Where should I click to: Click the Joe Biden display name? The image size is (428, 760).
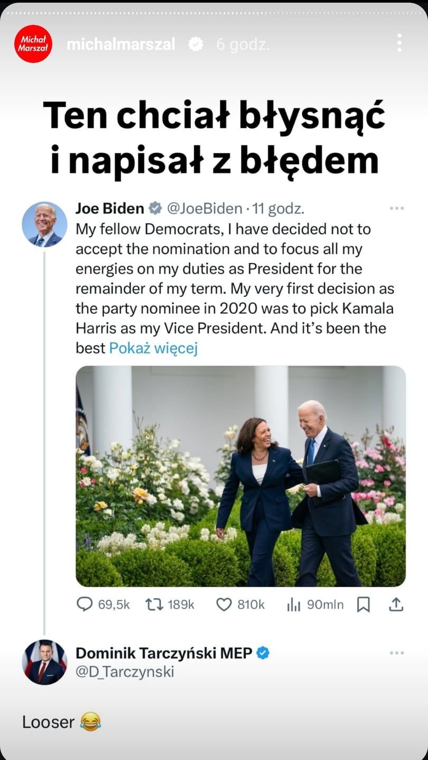click(x=110, y=209)
